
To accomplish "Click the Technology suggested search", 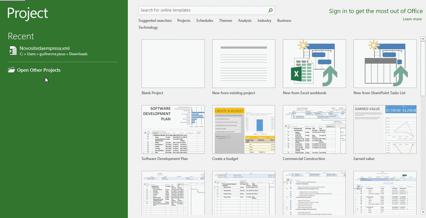I will click(148, 27).
